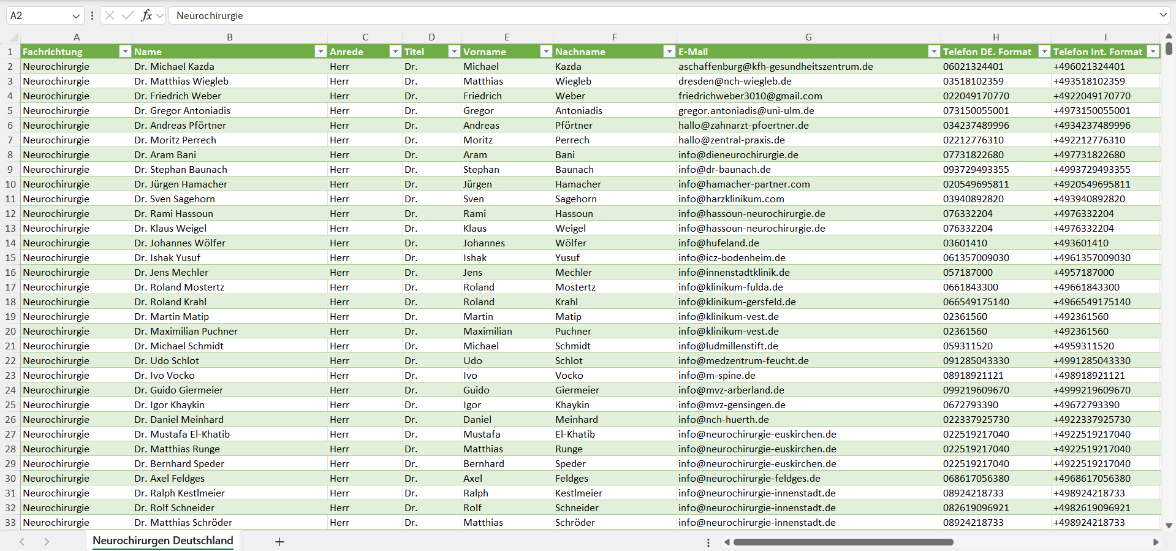The image size is (1176, 551).
Task: Click the three-dot handle beside Name Box
Action: click(92, 15)
